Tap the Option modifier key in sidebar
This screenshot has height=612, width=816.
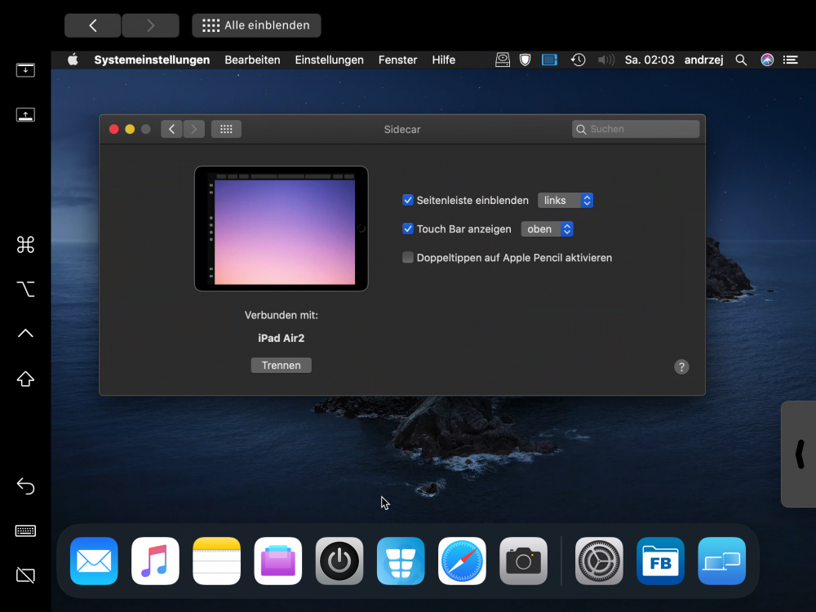point(25,289)
